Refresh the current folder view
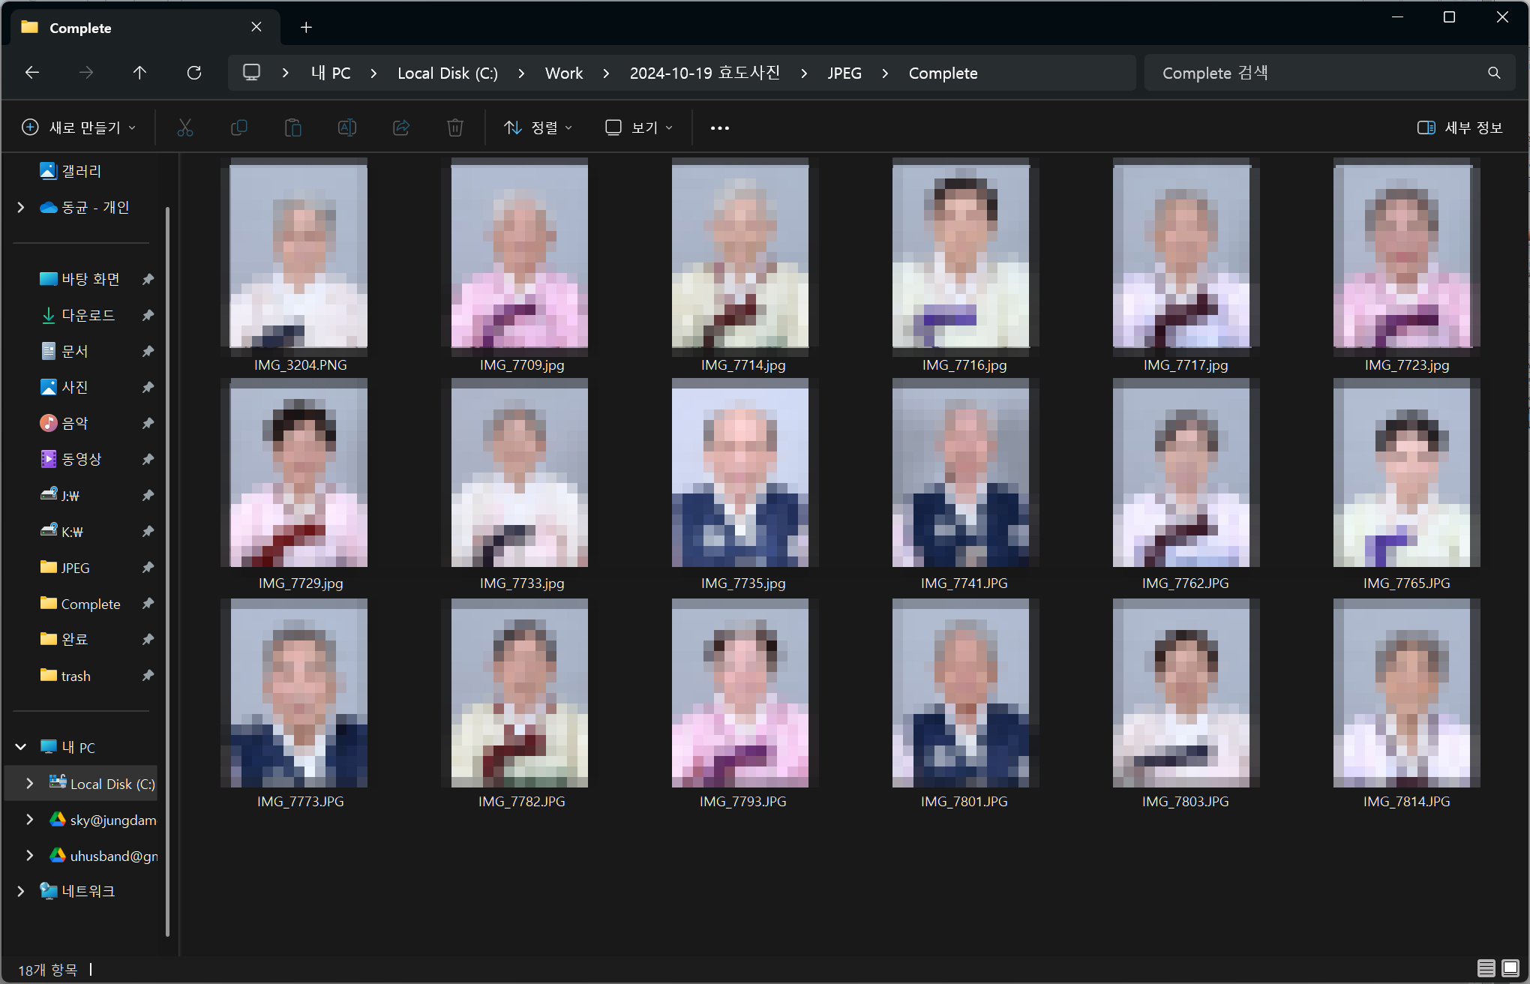1530x984 pixels. (193, 73)
